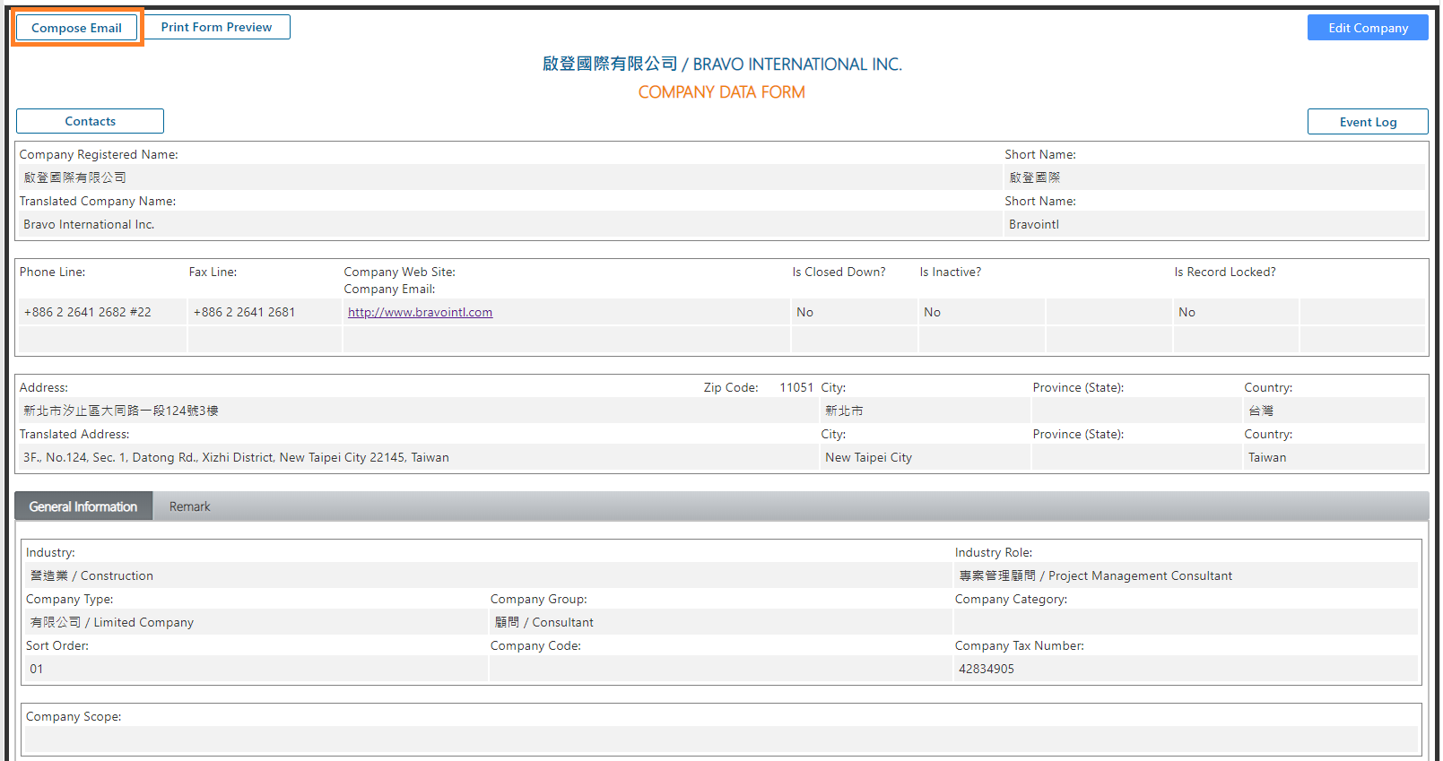Open the bravointl.com website link
Screen dimensions: 1443x761
420,313
